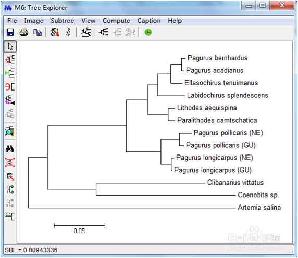The width and height of the screenshot is (298, 258).
Task: Click the grayed-out subtree tool in the sidebar
Action: [10, 113]
